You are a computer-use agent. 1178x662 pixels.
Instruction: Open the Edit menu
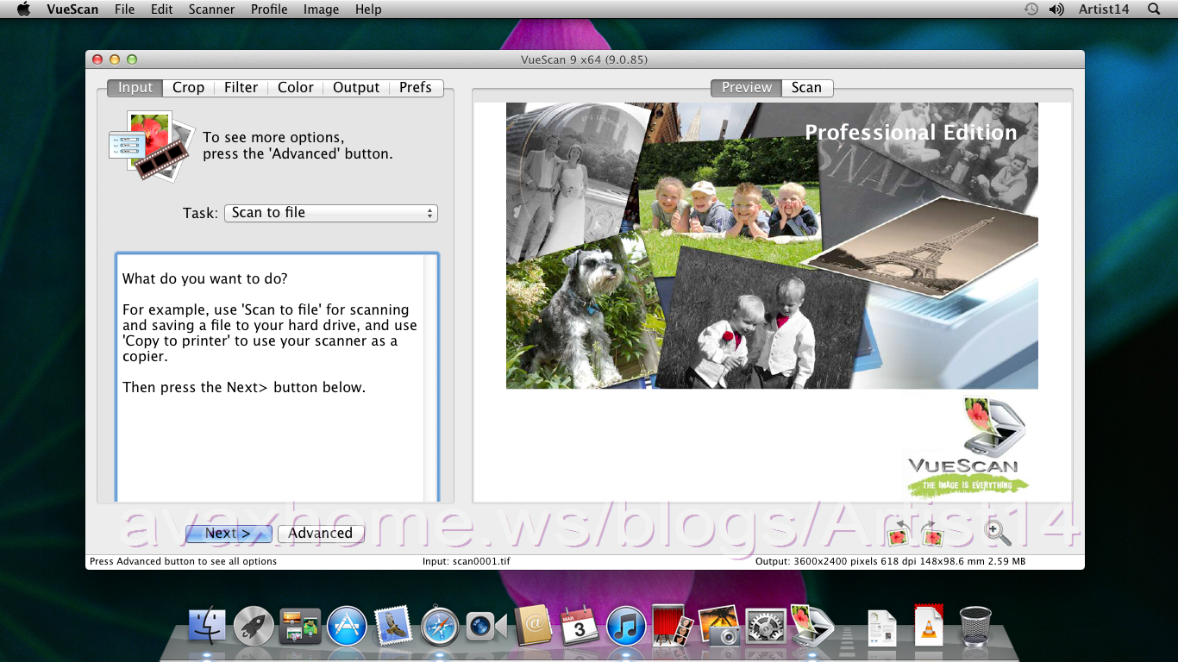pyautogui.click(x=161, y=9)
